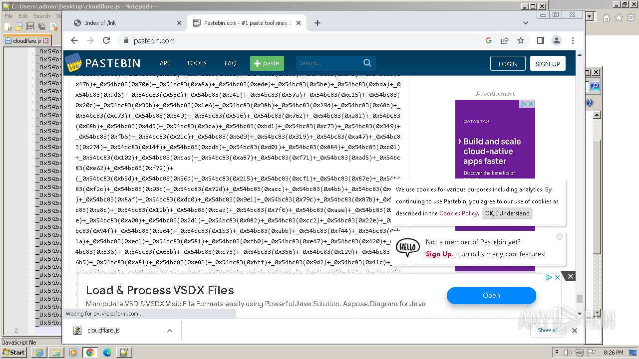Open the FAQ page on Pastebin
The width and height of the screenshot is (639, 359).
point(230,63)
